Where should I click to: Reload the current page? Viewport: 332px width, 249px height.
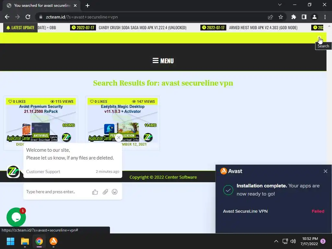coord(28,17)
